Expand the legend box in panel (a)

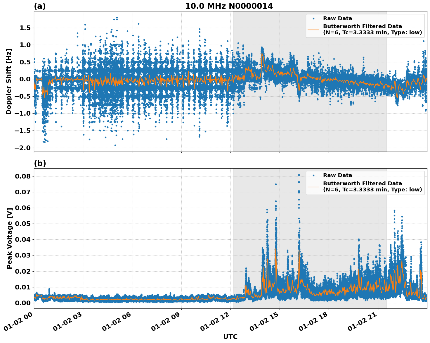pyautogui.click(x=365, y=25)
